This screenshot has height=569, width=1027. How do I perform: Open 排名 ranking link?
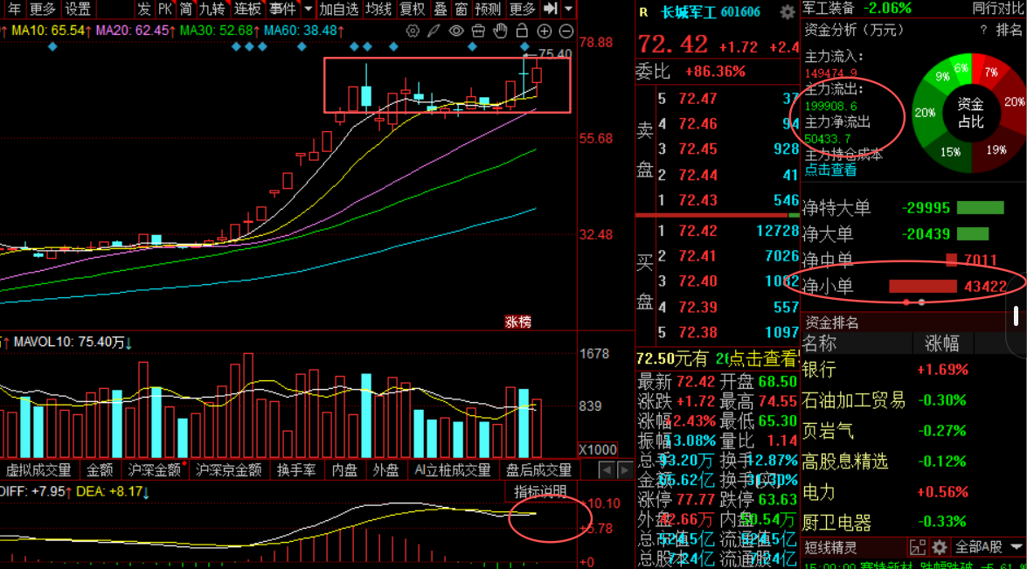(x=1009, y=30)
